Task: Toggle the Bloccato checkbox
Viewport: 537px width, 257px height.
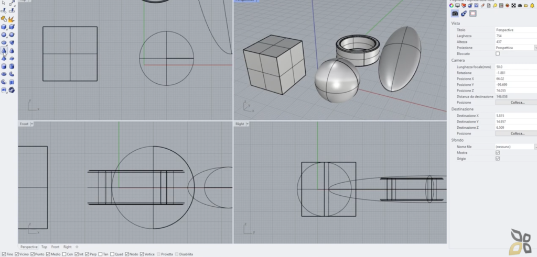Action: (x=498, y=54)
